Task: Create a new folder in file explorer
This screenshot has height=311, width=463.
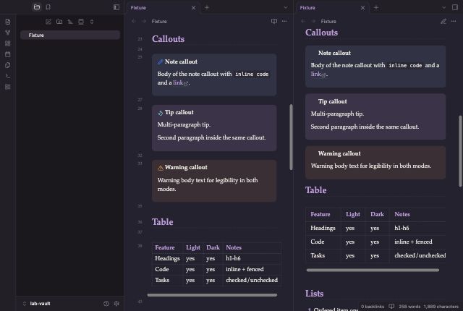Action: coord(59,22)
